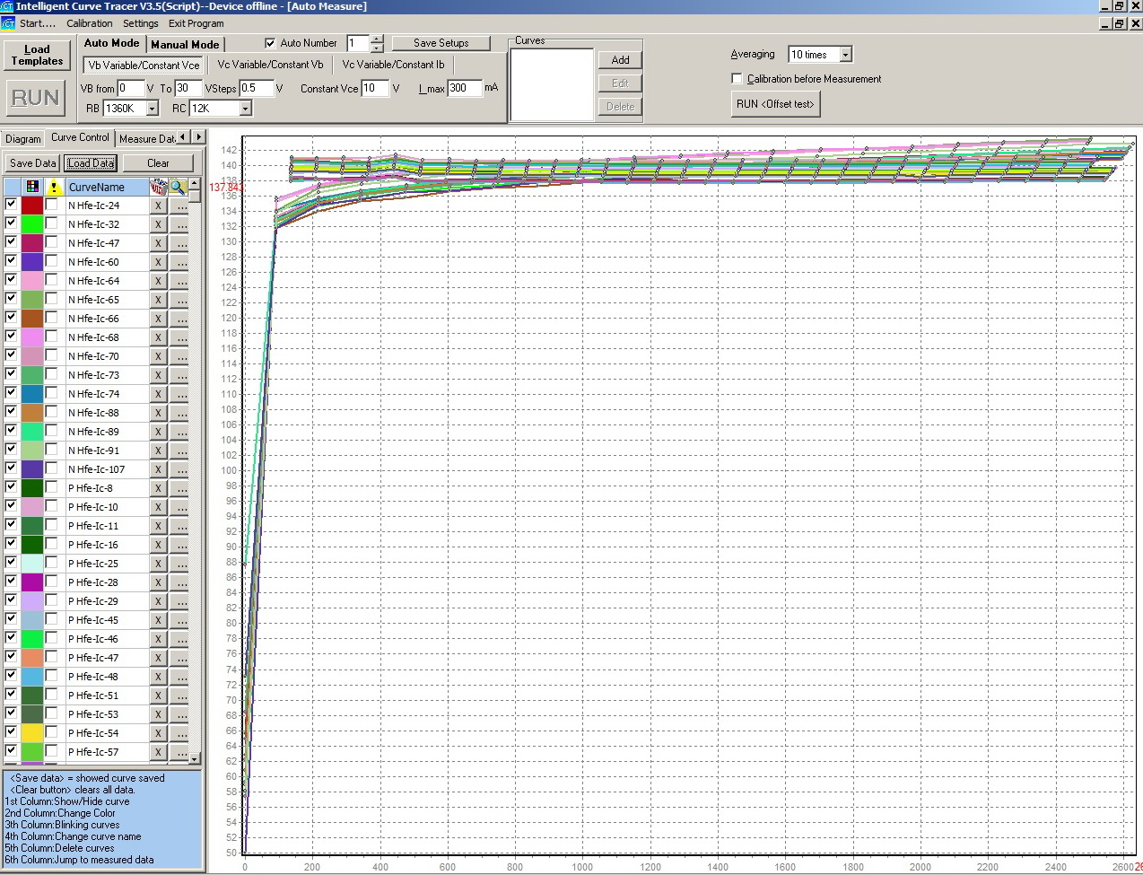Delete curve N Hfe-Ic-47 with its X button
1143x875 pixels.
pyautogui.click(x=158, y=243)
